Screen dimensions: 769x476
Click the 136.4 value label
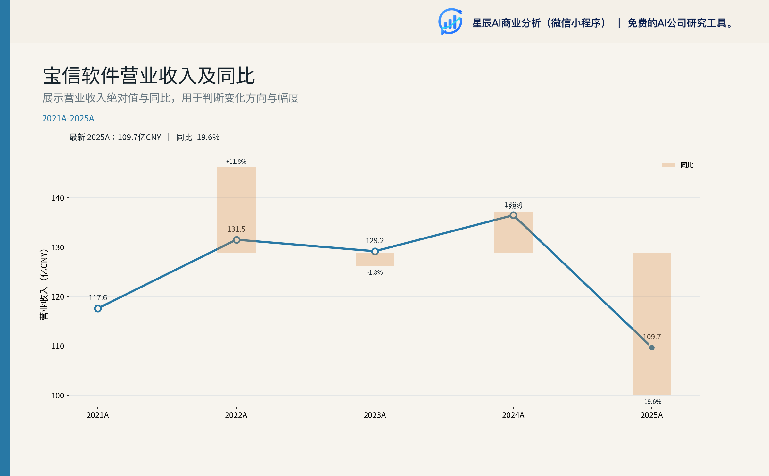tap(513, 204)
